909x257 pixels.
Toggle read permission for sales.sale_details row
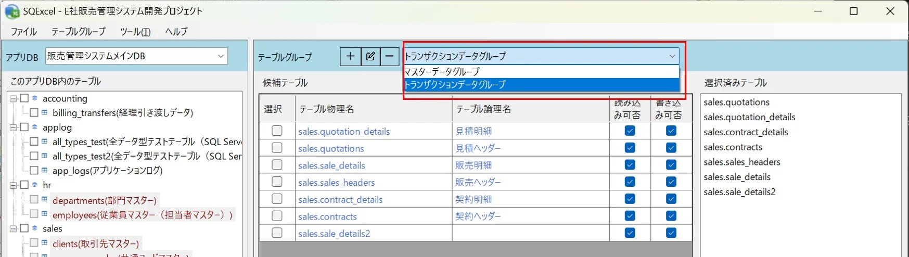(630, 165)
